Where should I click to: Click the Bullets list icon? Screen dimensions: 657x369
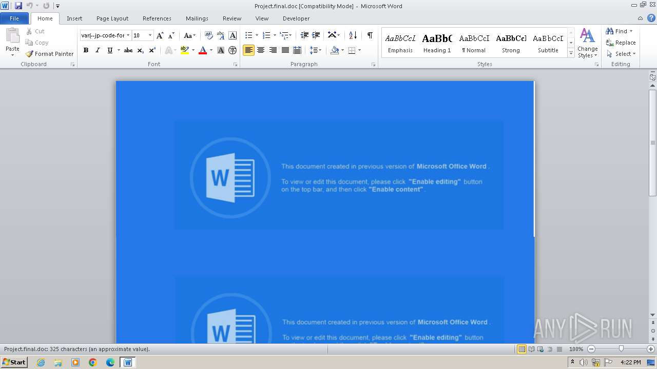pyautogui.click(x=248, y=35)
